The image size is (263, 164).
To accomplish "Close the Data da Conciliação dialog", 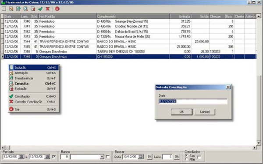I will pos(228,87).
